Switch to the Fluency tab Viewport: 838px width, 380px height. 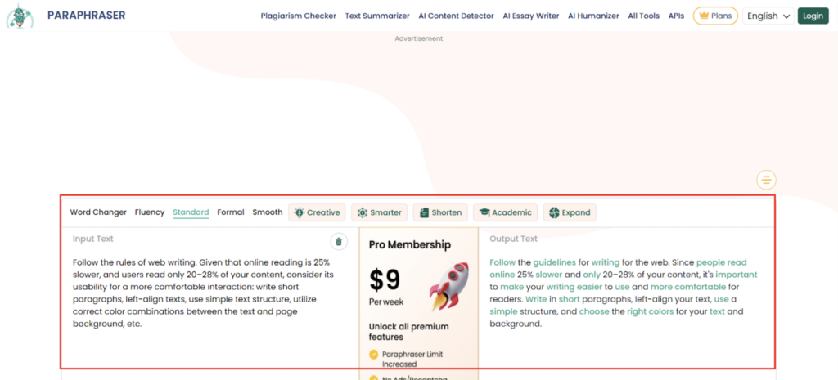pyautogui.click(x=150, y=212)
